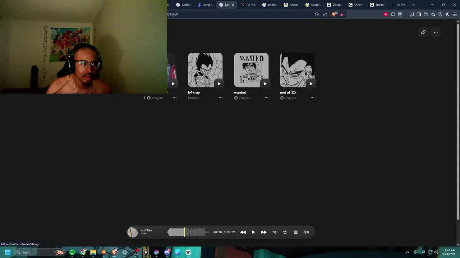Open Discord from the taskbar

[x=167, y=252]
